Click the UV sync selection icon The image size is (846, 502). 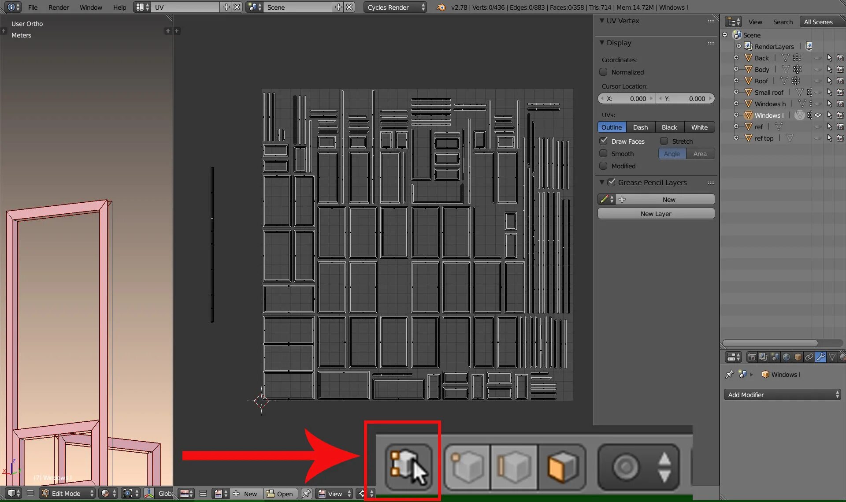(408, 467)
